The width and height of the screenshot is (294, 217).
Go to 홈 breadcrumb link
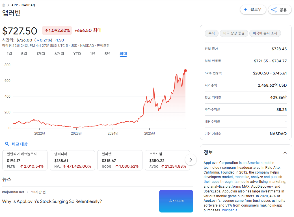pyautogui.click(x=4, y=5)
